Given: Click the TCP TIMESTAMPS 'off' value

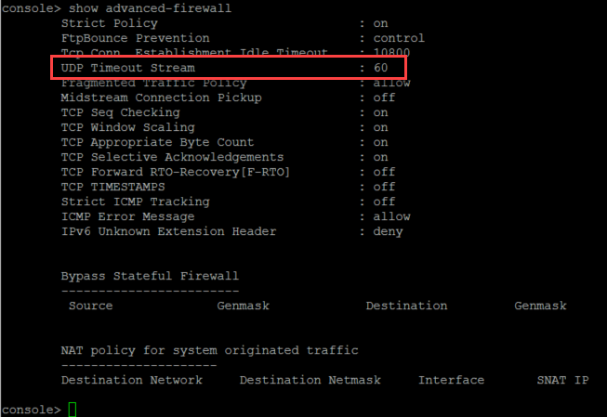Looking at the screenshot, I should pos(384,187).
